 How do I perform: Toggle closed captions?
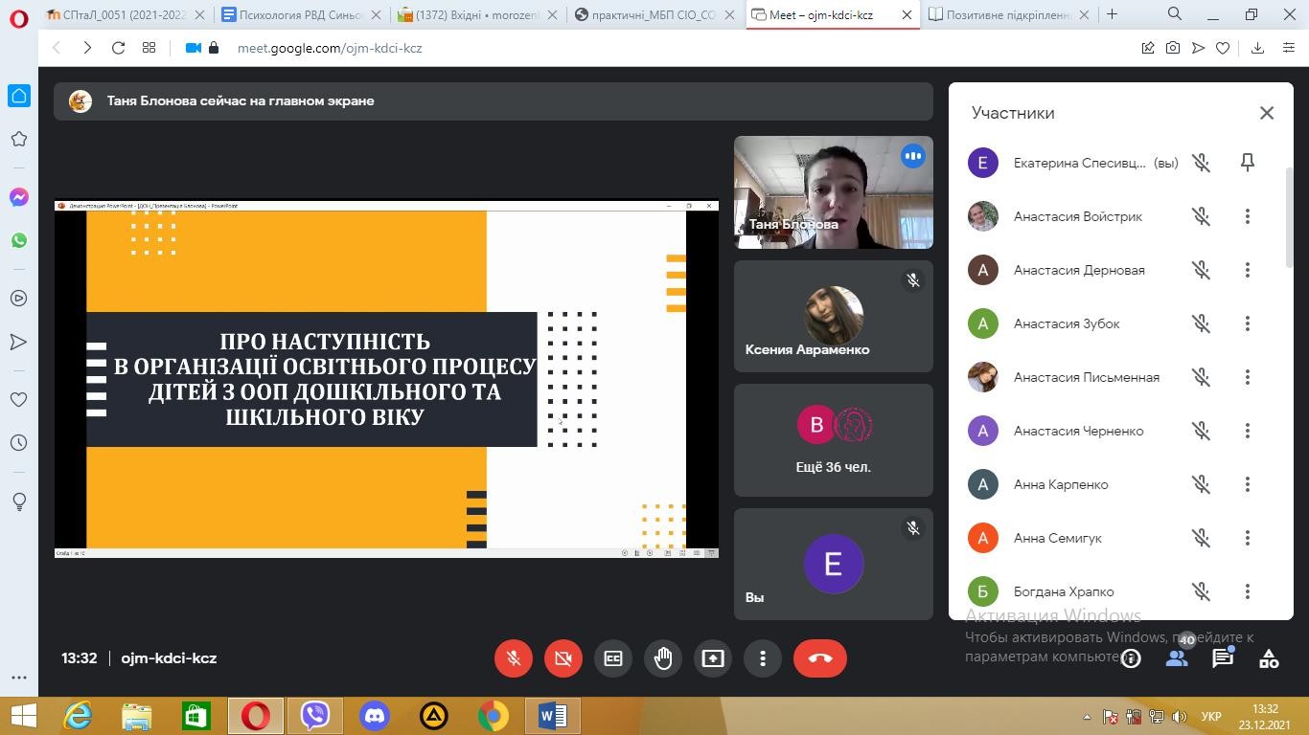pos(613,658)
